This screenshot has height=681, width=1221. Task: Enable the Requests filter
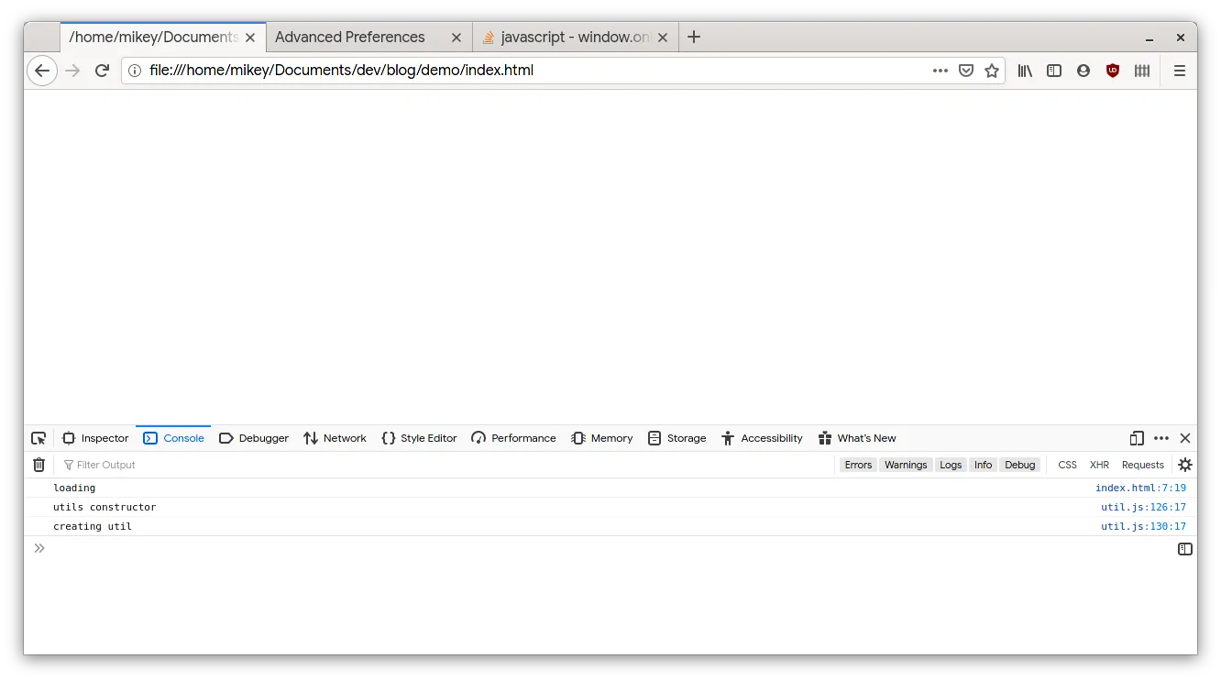point(1143,465)
